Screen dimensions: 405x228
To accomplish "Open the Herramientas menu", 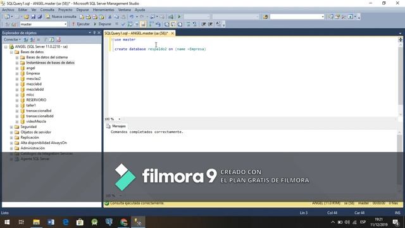I will (103, 9).
